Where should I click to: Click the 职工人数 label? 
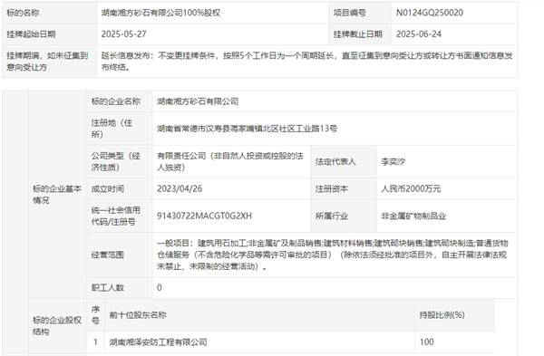click(108, 288)
